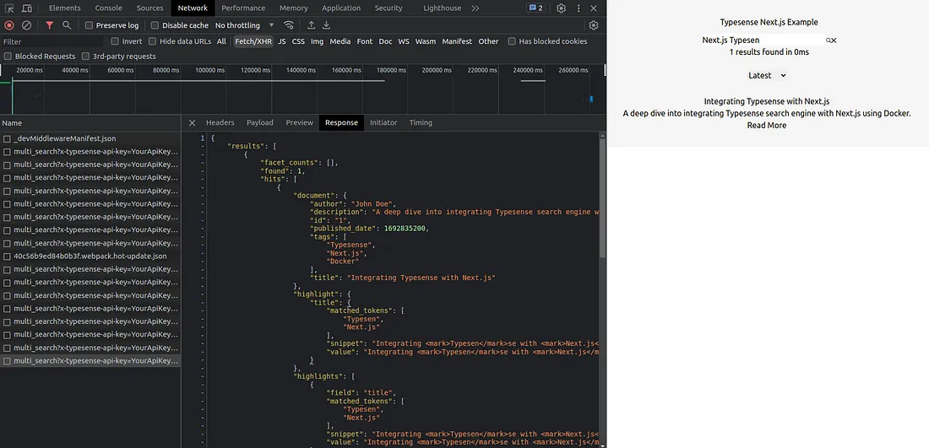Switch to the Console tab
This screenshot has height=448, width=929.
coord(108,8)
